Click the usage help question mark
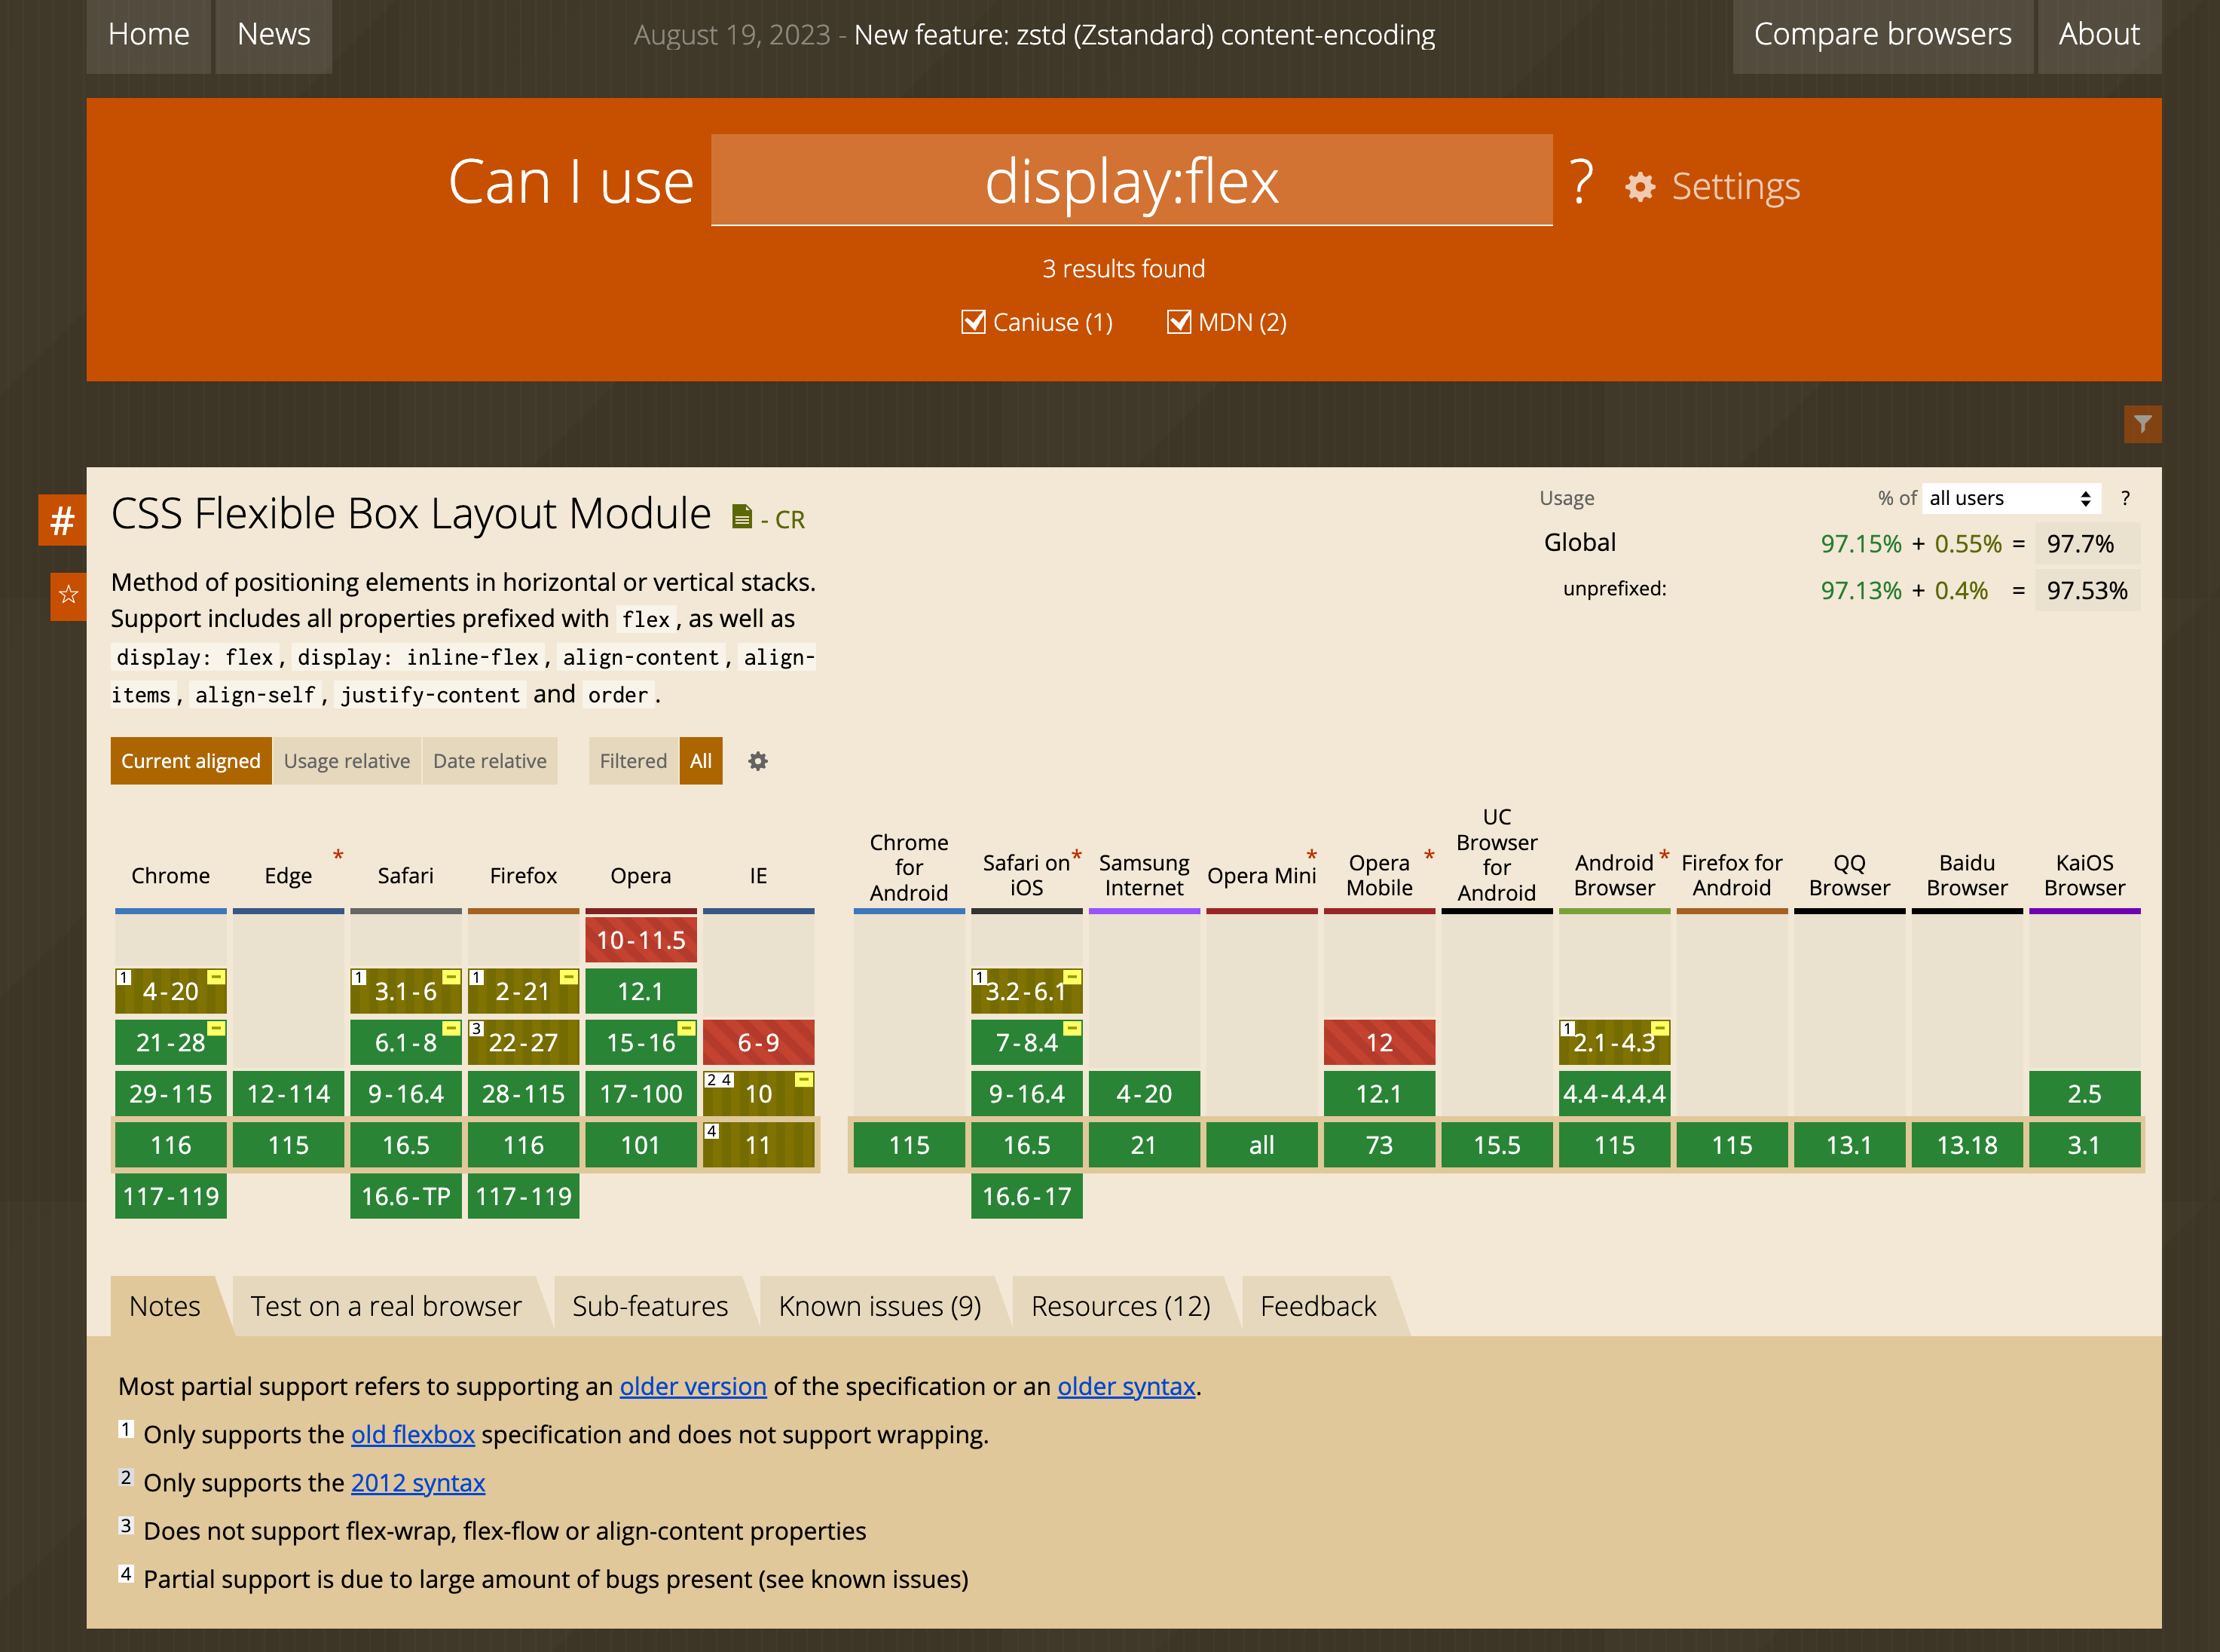 click(2125, 498)
